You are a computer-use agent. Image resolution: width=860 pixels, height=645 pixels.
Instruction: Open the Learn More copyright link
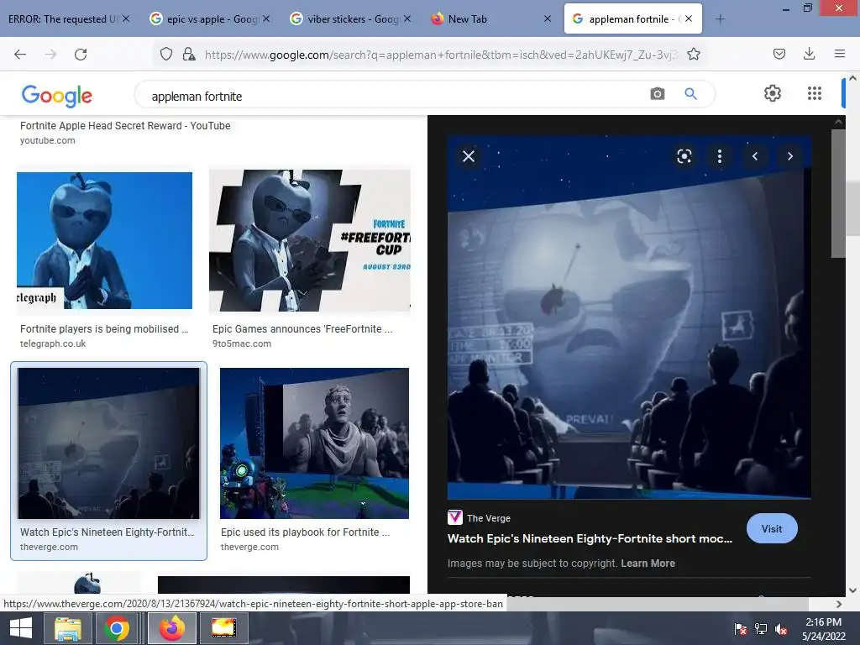[x=648, y=564]
